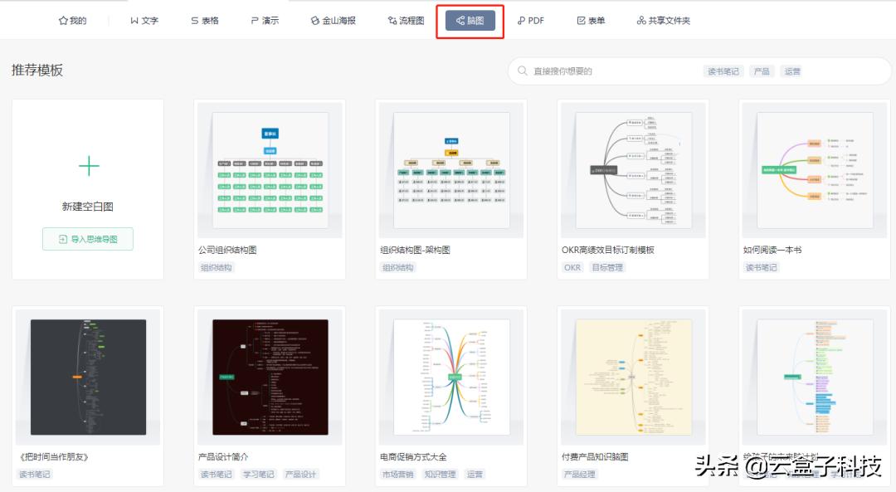Open the 共享文件夹 shared folder tab
Image resolution: width=896 pixels, height=492 pixels.
pyautogui.click(x=663, y=21)
